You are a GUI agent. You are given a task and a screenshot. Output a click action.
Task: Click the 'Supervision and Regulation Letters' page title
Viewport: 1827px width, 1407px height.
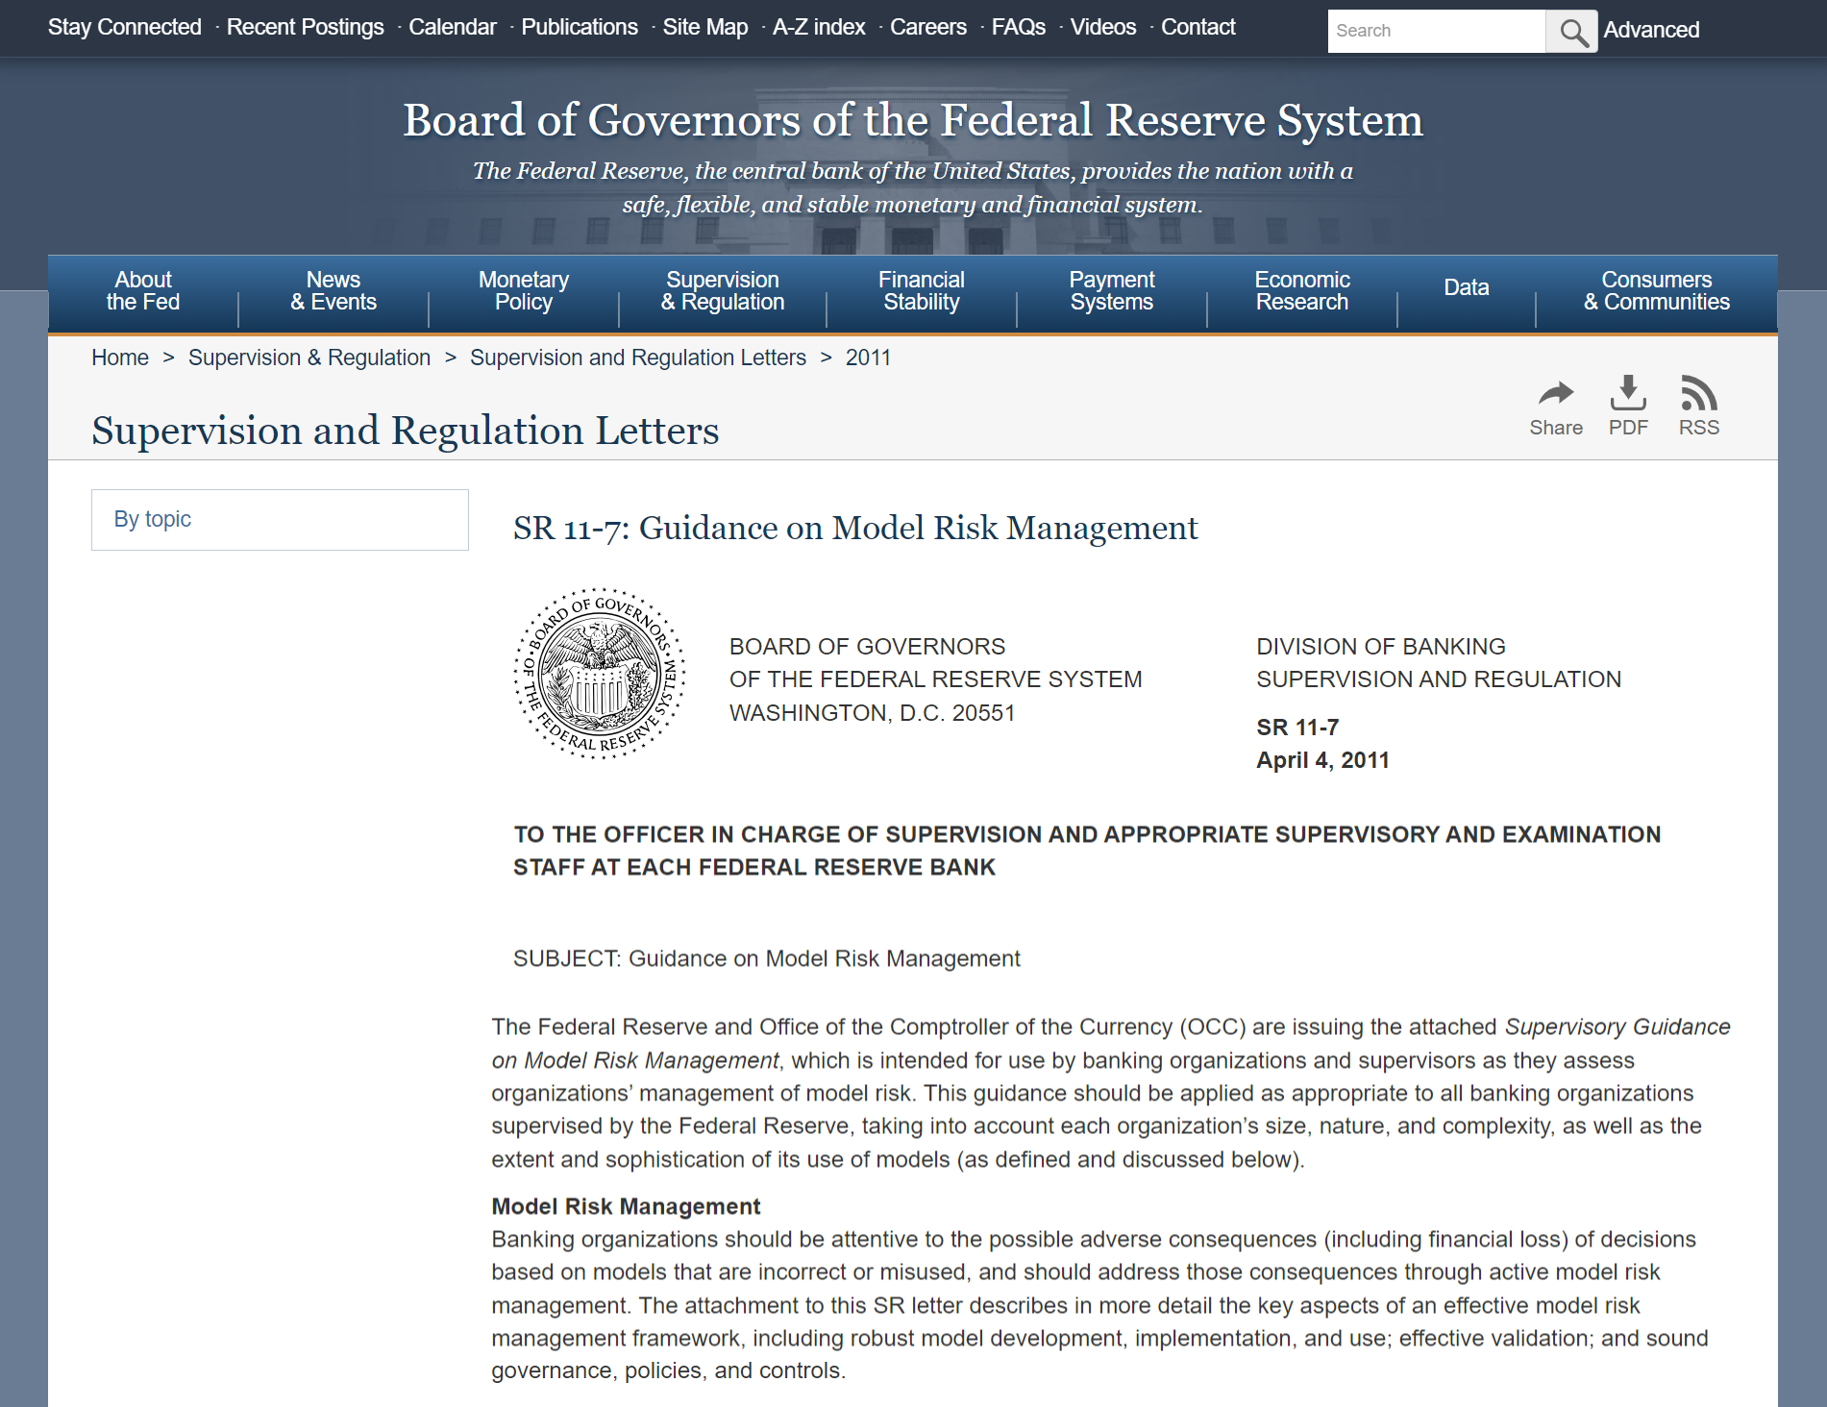tap(405, 431)
